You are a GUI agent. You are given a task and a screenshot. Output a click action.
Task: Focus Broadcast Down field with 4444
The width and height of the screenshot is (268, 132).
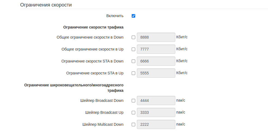156,100
